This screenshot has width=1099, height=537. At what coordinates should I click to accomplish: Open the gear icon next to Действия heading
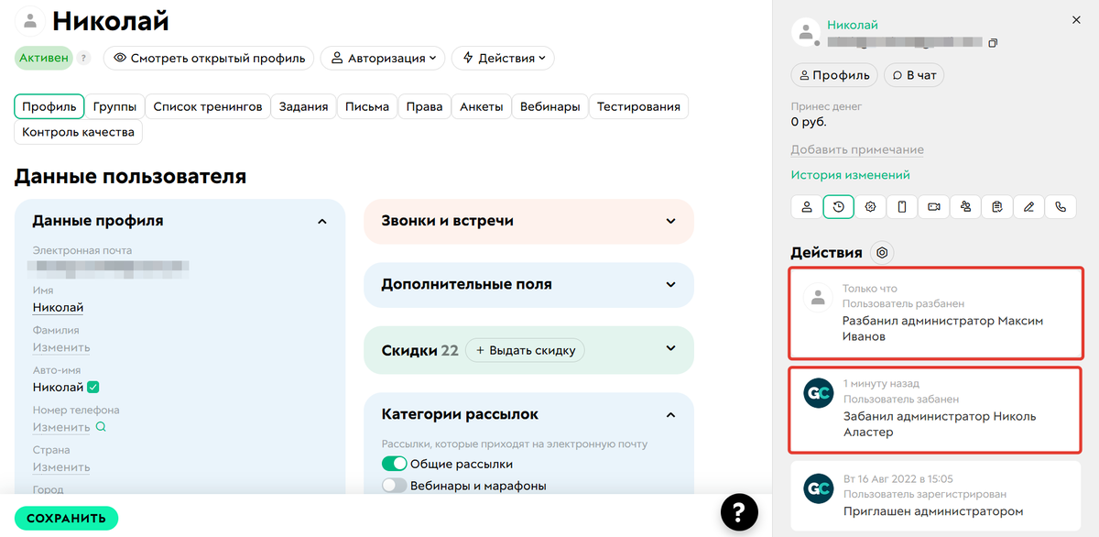[x=881, y=252]
